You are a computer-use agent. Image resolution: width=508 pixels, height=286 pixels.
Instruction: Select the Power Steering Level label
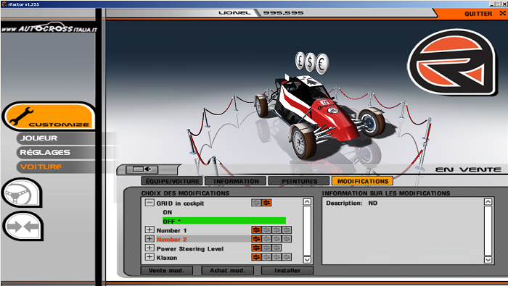190,248
